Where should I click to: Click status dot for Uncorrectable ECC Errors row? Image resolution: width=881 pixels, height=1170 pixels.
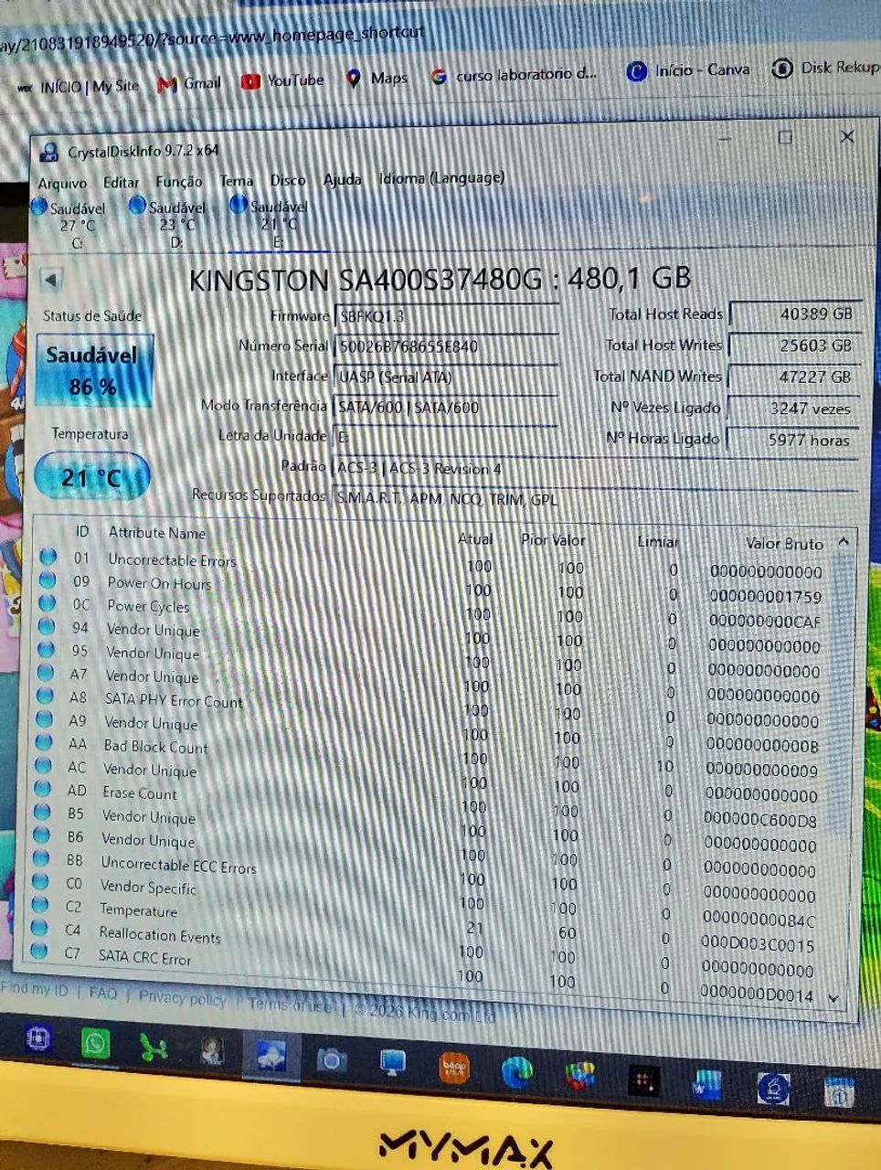(x=40, y=859)
